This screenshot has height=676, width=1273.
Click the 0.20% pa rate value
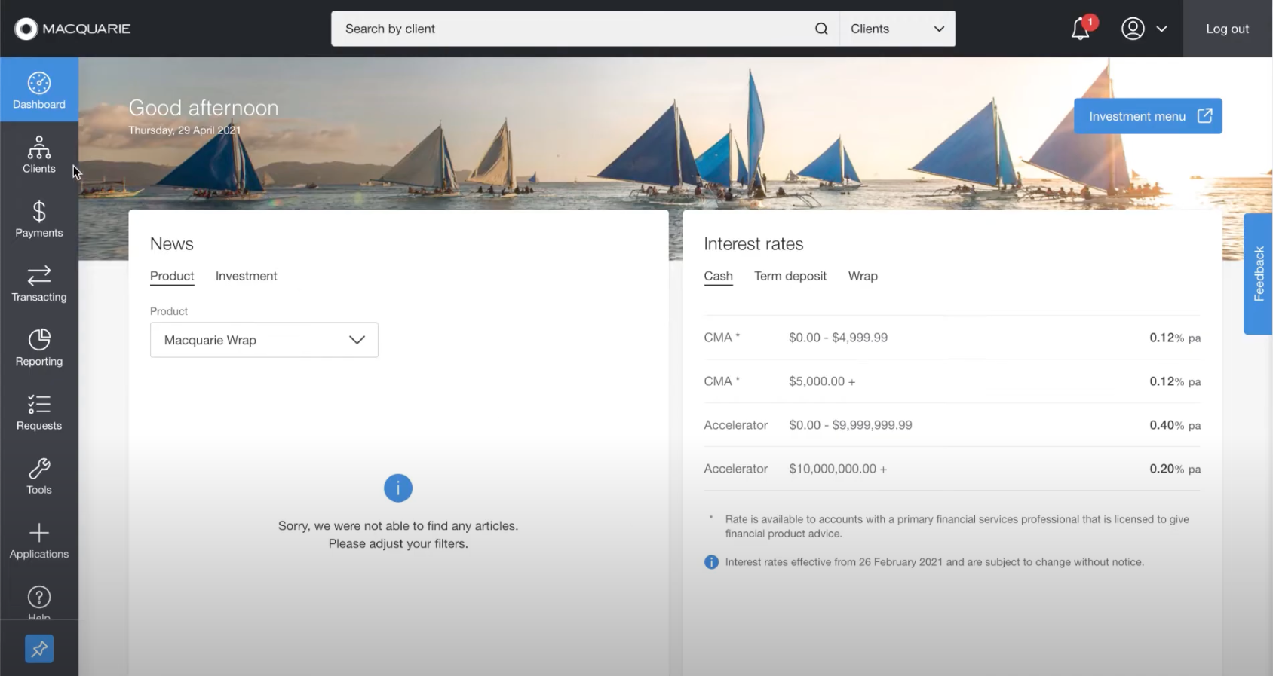pos(1175,469)
